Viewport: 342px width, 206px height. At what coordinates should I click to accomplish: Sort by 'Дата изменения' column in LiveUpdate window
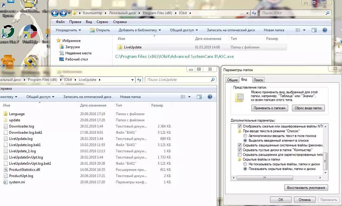coord(93,105)
